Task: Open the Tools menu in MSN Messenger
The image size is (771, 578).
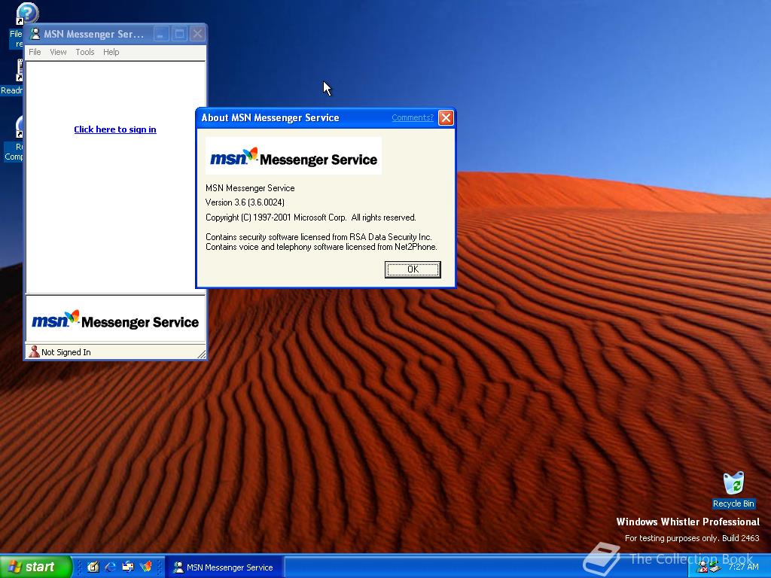Action: (x=84, y=52)
